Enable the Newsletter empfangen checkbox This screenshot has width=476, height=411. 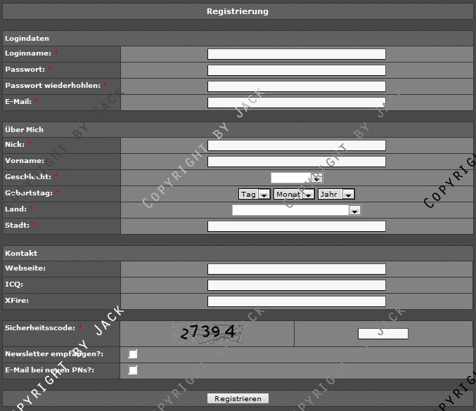point(133,354)
